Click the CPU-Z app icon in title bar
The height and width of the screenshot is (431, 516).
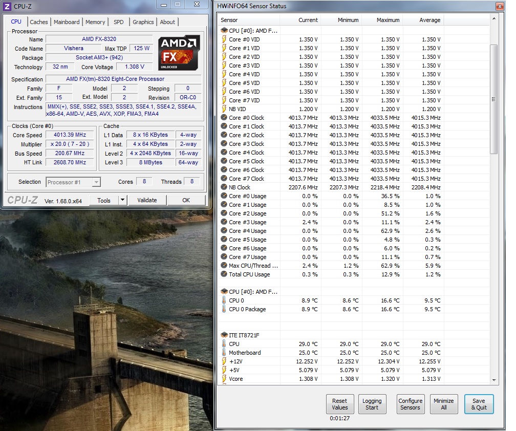click(x=7, y=6)
